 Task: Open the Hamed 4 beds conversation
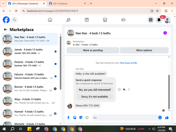coord(30,114)
